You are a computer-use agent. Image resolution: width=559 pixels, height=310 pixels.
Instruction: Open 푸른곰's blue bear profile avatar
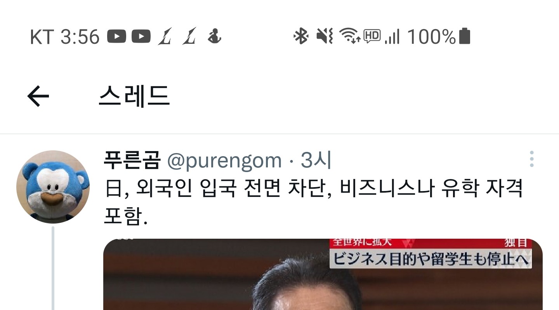click(x=53, y=187)
